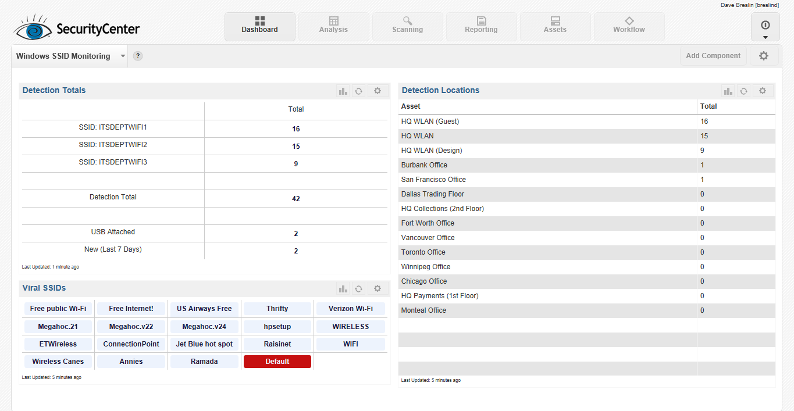This screenshot has width=794, height=411.
Task: Select the Free public Wi-Fi indicator
Action: tap(58, 309)
